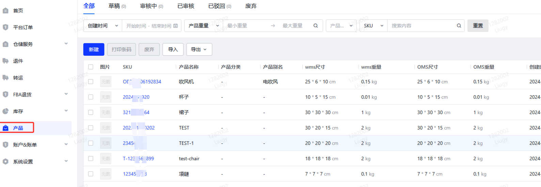This screenshot has width=541, height=187.
Task: Open the 创建时间 dropdown filter
Action: 102,26
